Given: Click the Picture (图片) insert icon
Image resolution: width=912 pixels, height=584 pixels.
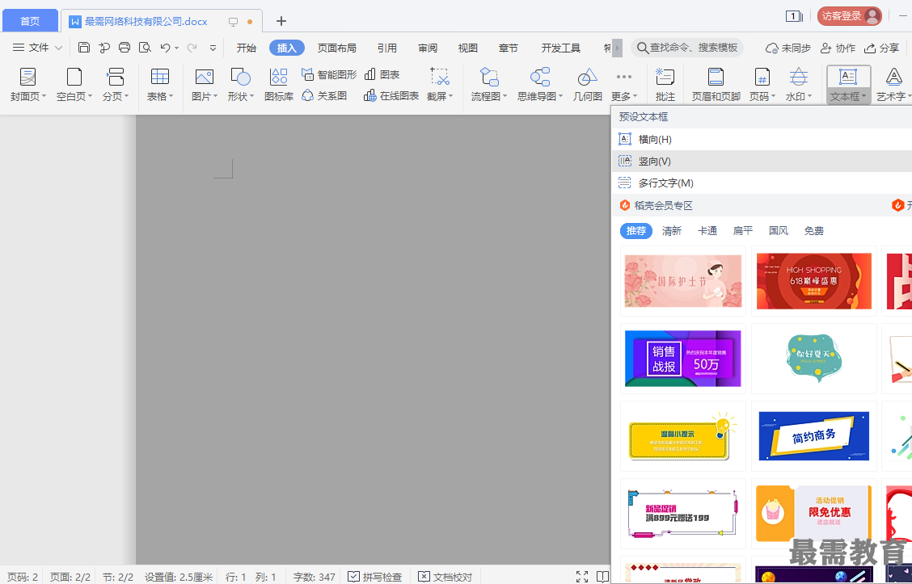Looking at the screenshot, I should [205, 84].
